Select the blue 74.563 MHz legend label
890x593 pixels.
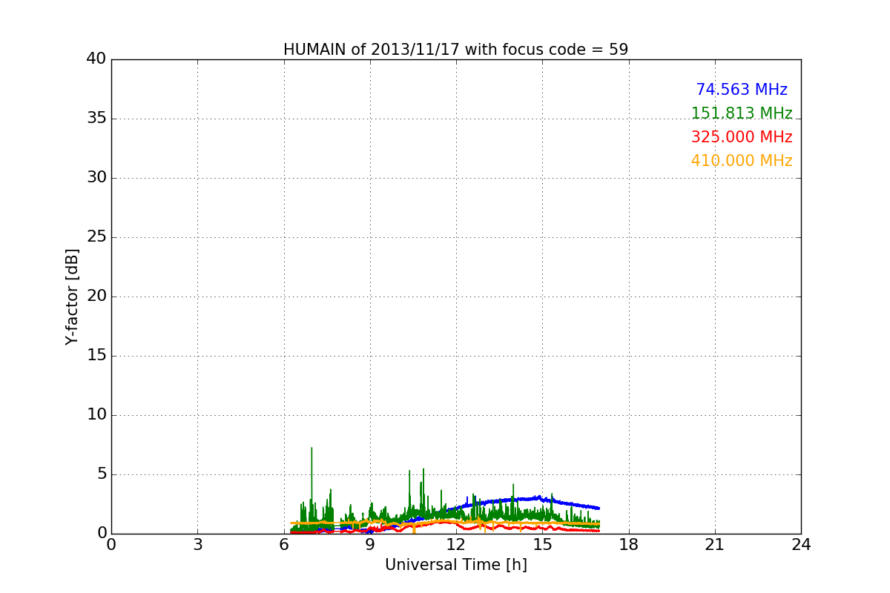click(742, 90)
